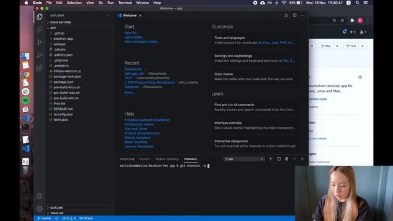
Task: Open the Source Control view
Action: (x=39, y=42)
